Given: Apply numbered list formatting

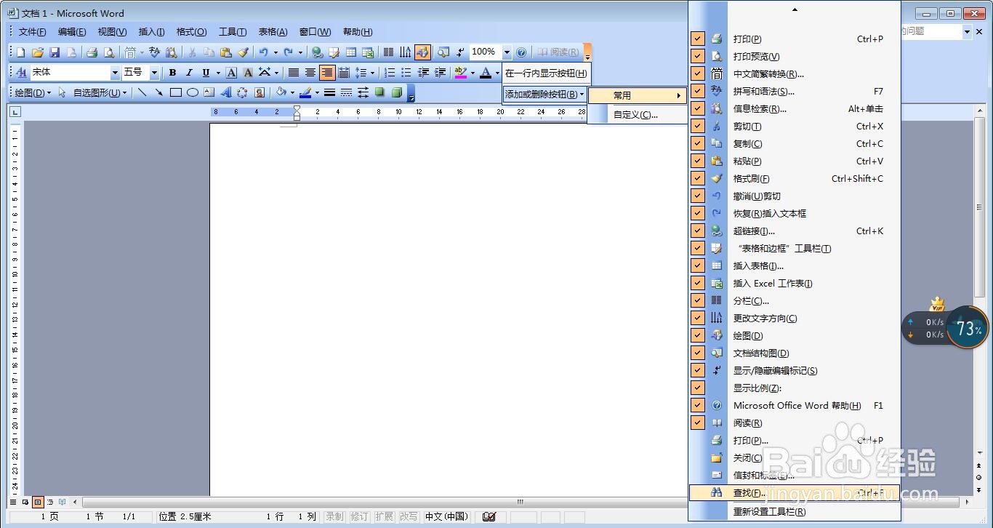Looking at the screenshot, I should click(390, 73).
